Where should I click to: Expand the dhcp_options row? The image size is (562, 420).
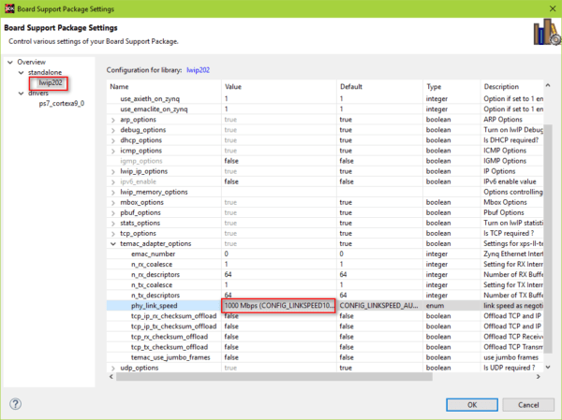(x=114, y=139)
